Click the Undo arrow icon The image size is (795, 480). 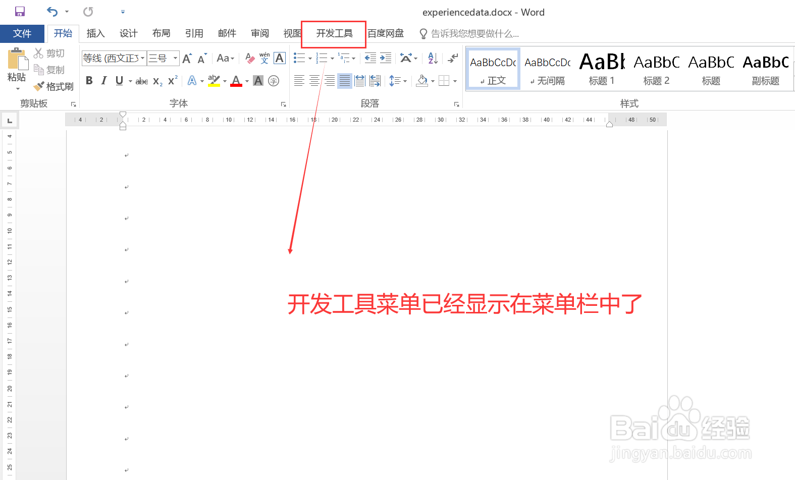pos(52,12)
